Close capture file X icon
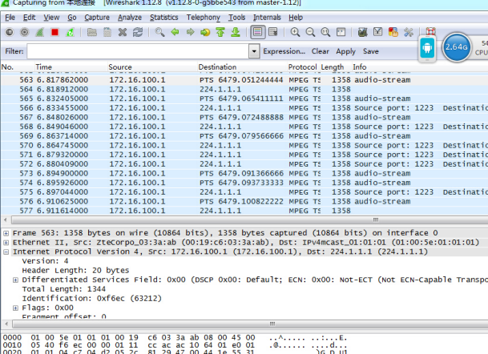Screen dimensions: 488x354 click(123, 32)
